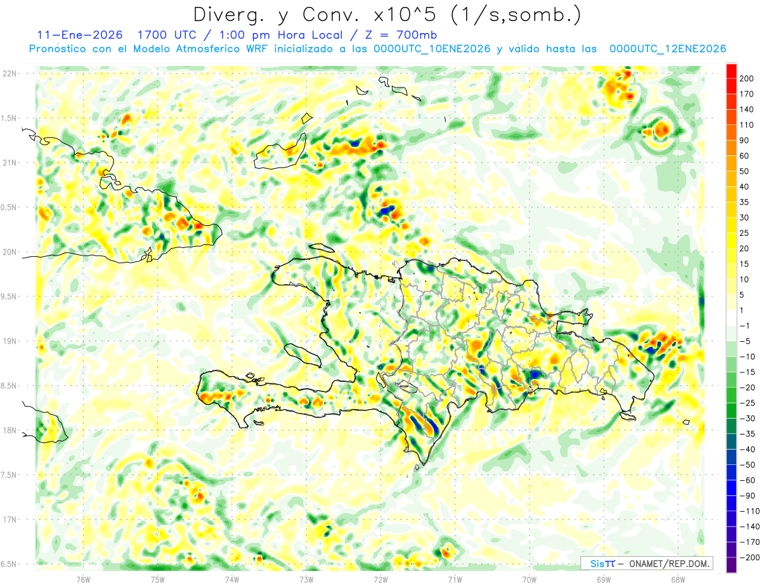Viewport: 761px width, 588px height.
Task: Click the '-10' color scale value
Action: 747,356
